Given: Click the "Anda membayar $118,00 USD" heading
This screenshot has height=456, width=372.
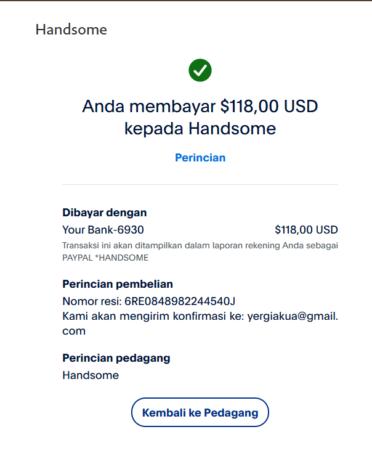Looking at the screenshot, I should pyautogui.click(x=200, y=107).
